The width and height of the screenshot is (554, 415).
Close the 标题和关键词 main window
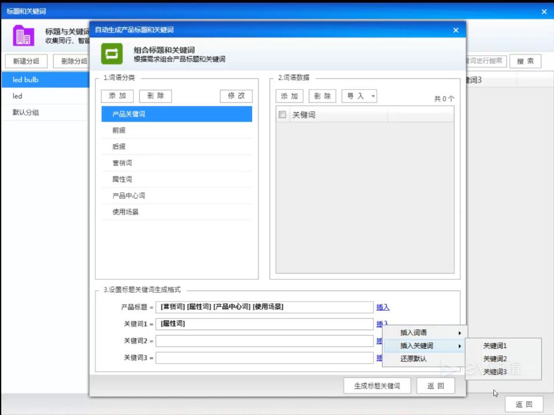coord(544,12)
